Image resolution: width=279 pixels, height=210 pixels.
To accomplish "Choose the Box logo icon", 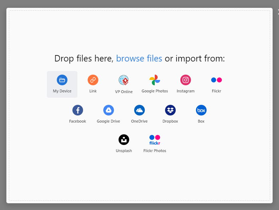I will (x=201, y=110).
